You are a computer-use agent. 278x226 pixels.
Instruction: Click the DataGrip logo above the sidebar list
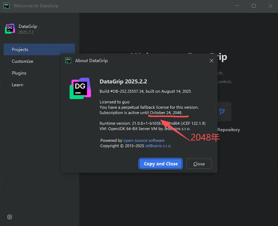tap(10, 29)
